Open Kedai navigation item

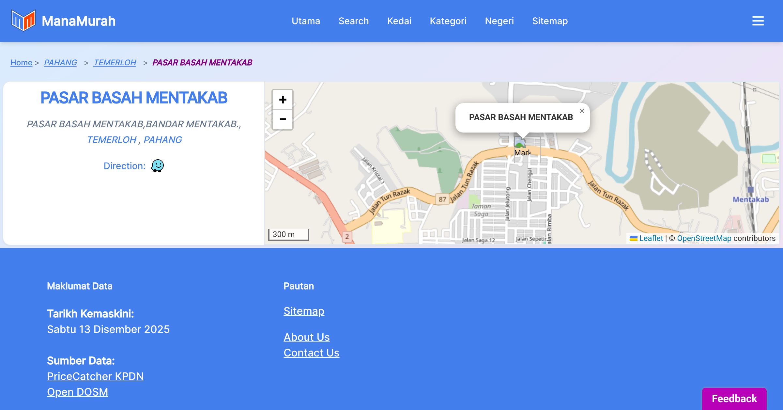click(x=399, y=21)
